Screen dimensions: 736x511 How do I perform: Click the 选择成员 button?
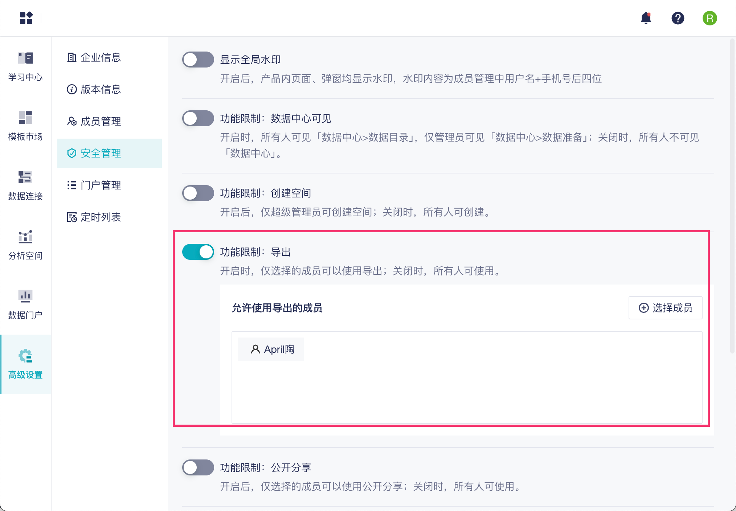[665, 308]
